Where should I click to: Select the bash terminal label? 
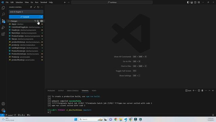(x=188, y=90)
